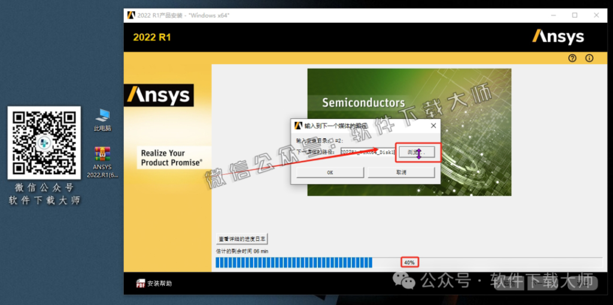Click the 安装帮助 link text

pos(159,283)
